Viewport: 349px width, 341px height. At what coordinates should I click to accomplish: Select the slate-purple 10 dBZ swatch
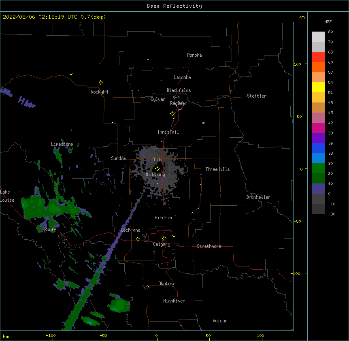[318, 189]
